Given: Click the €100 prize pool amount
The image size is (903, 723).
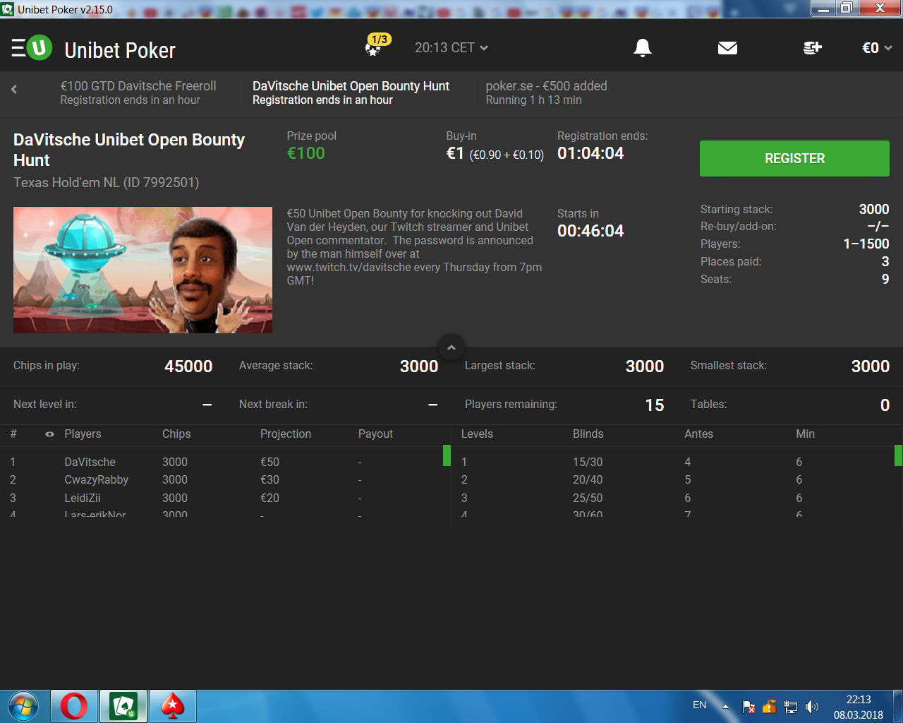Looking at the screenshot, I should (x=306, y=153).
